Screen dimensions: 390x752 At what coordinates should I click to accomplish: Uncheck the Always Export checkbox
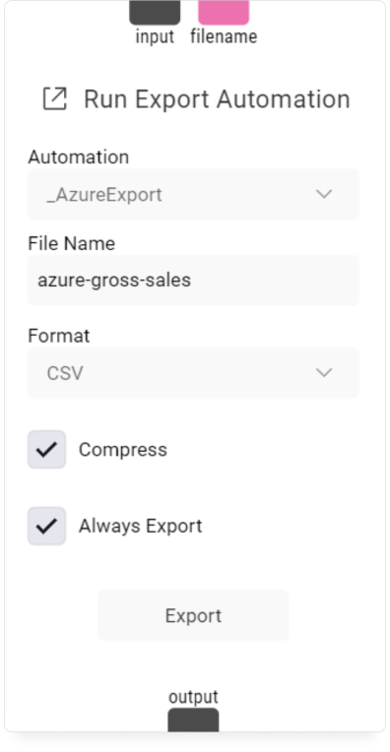point(46,527)
